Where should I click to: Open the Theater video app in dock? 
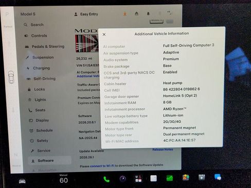tap(202, 177)
